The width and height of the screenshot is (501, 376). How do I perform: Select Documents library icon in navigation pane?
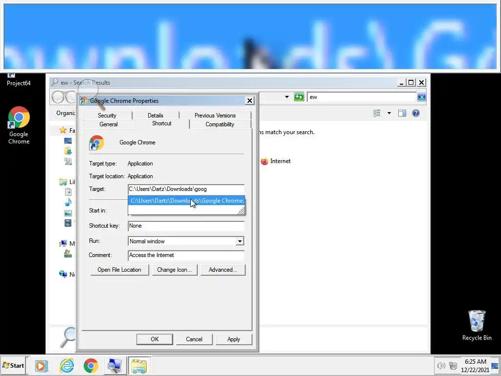click(x=68, y=192)
